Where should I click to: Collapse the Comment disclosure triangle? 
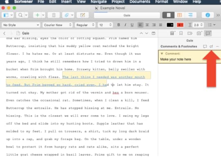162,54
